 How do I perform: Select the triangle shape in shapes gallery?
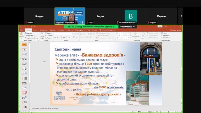pos(117,36)
